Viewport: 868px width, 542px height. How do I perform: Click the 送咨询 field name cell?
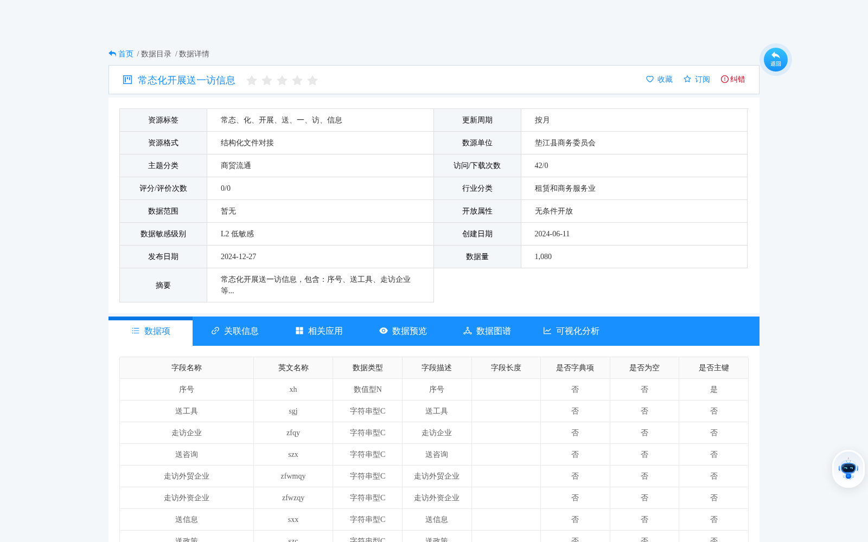coord(187,455)
